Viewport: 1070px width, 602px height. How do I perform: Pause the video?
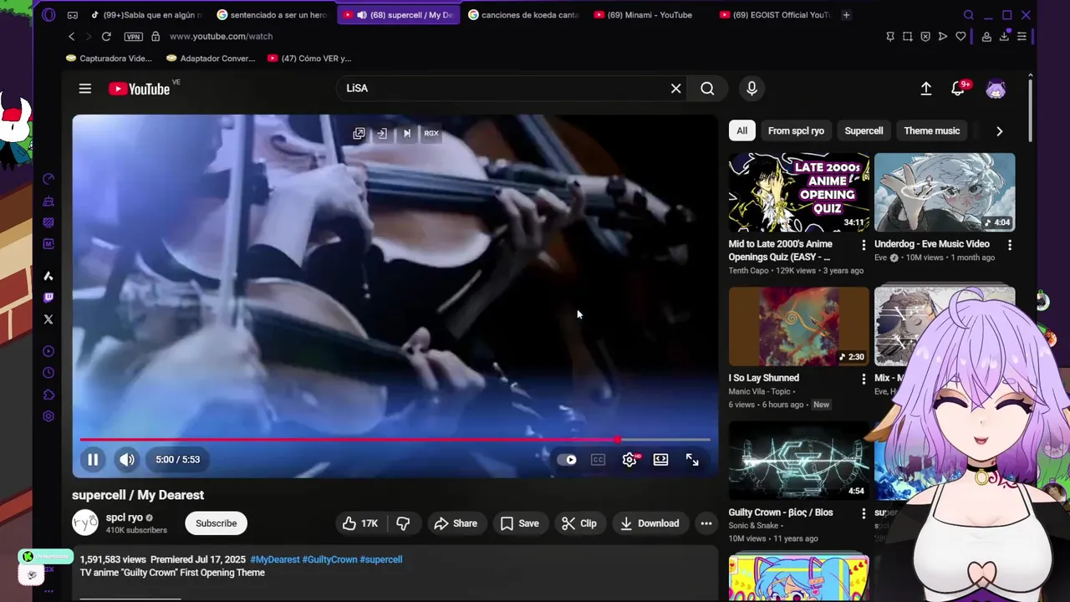pos(93,459)
